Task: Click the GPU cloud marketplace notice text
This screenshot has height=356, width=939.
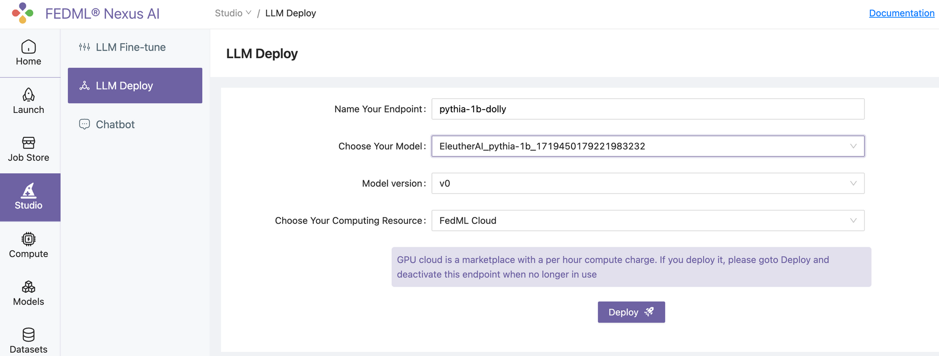Action: point(613,267)
